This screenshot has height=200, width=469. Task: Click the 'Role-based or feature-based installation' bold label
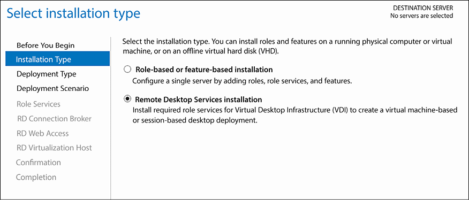point(205,70)
